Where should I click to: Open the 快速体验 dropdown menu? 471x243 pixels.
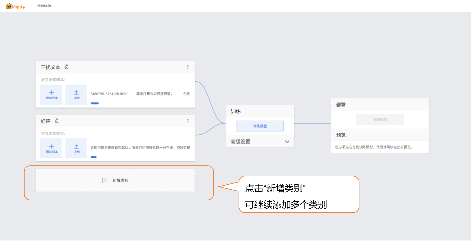[46, 6]
